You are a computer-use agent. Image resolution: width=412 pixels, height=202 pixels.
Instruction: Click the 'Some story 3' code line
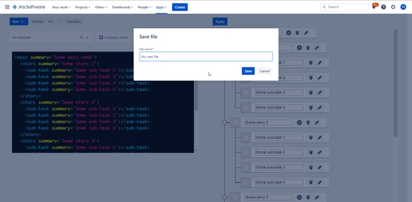(x=60, y=141)
